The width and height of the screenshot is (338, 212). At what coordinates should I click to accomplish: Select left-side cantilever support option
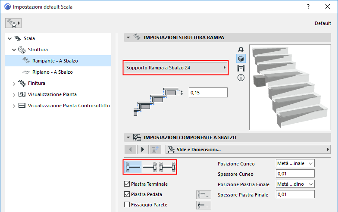[x=133, y=167]
